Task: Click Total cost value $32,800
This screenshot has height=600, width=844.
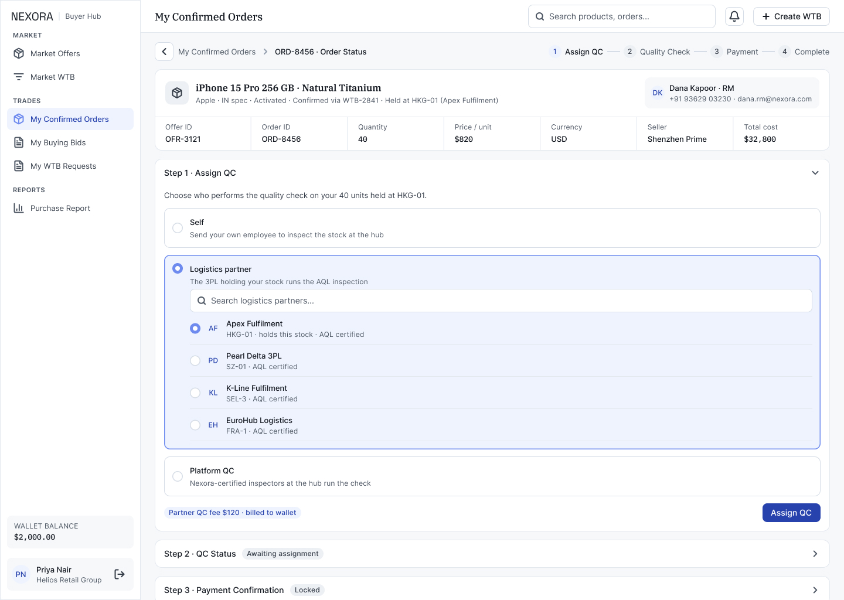Action: [x=760, y=139]
